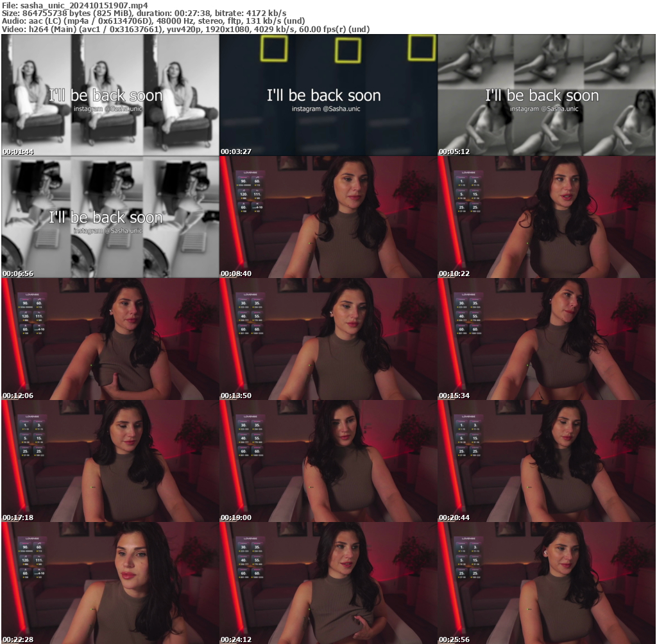Select the Level 4-10 tile in the overlay

point(257,207)
